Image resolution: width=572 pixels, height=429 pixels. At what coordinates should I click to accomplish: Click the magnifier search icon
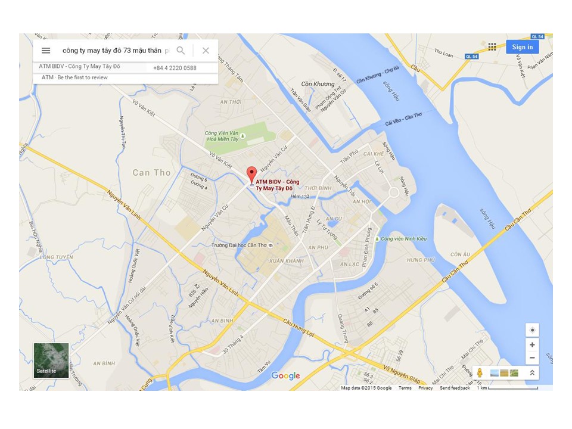181,51
